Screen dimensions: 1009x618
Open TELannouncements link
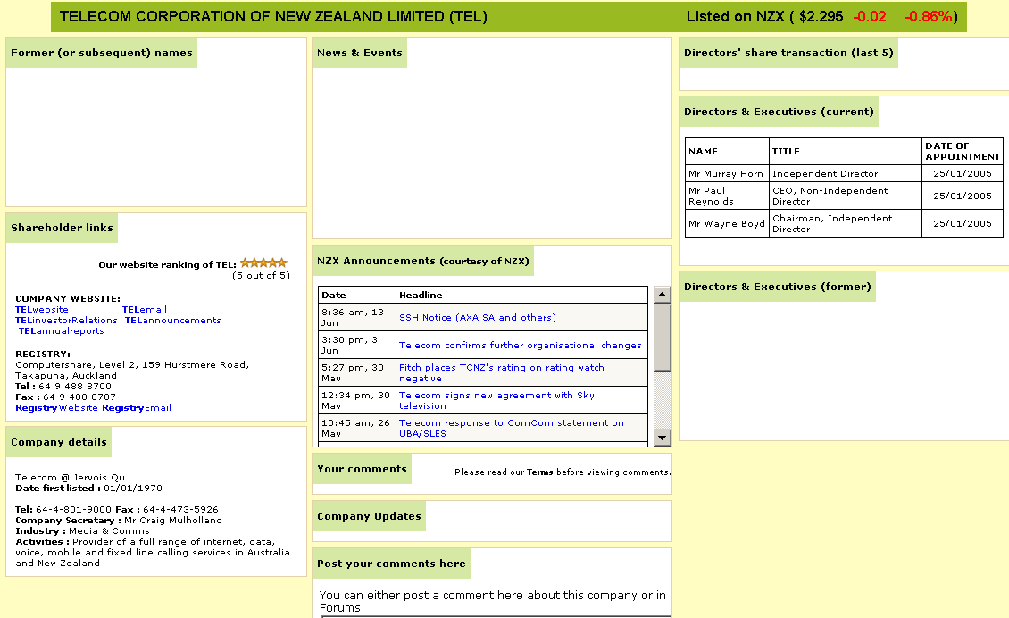(x=172, y=321)
